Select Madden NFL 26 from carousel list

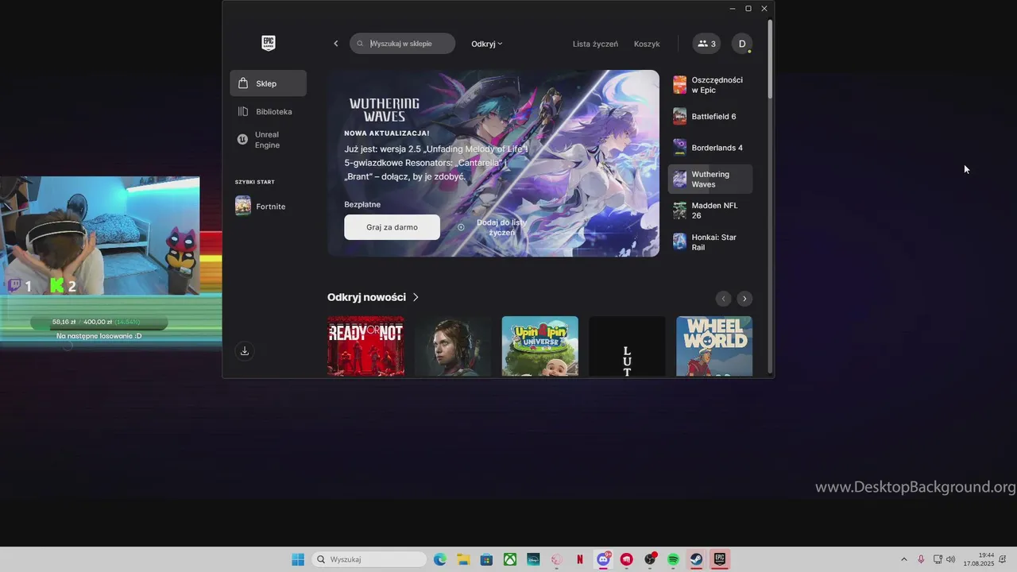[710, 211]
